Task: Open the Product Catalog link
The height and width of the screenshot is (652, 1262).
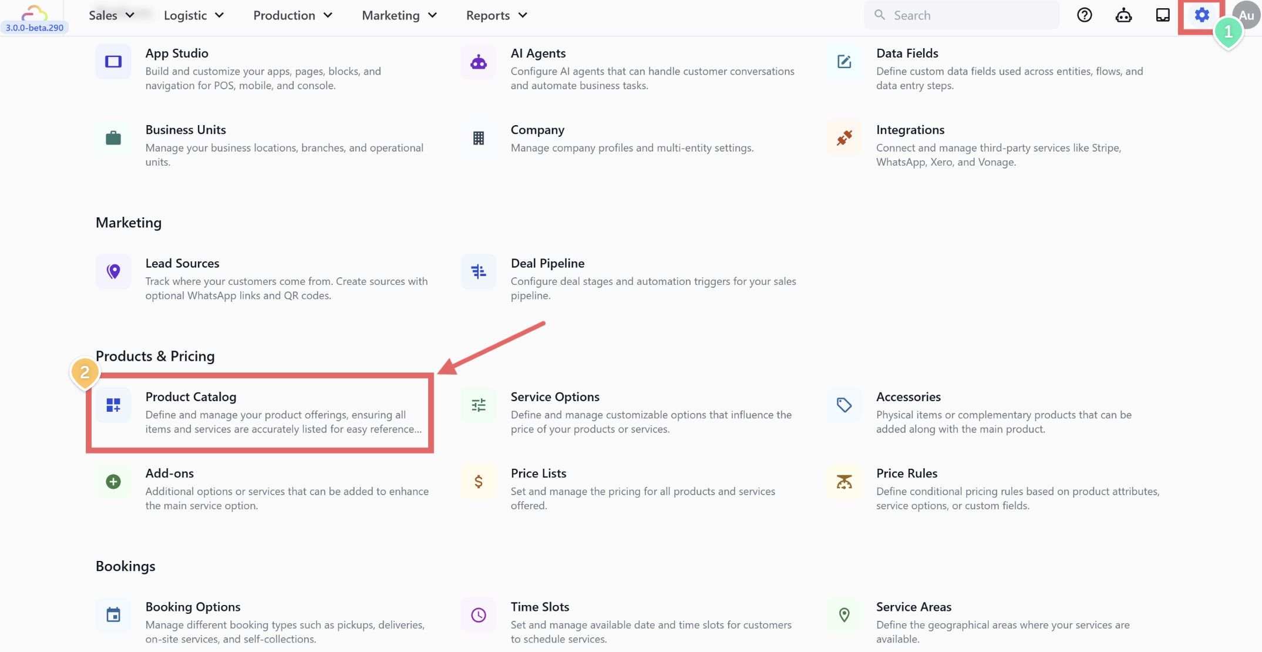Action: coord(191,397)
